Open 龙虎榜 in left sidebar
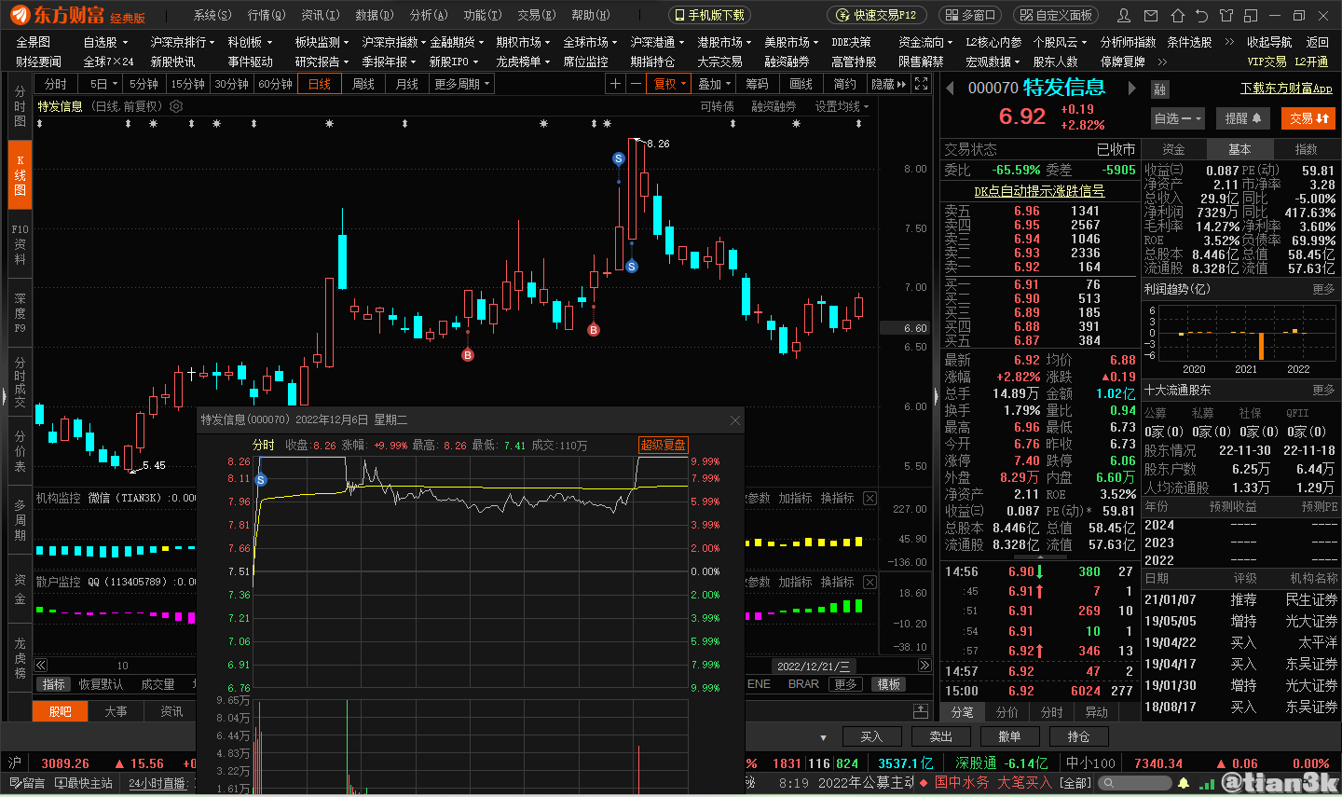Viewport: 1342px width, 797px height. 20,658
